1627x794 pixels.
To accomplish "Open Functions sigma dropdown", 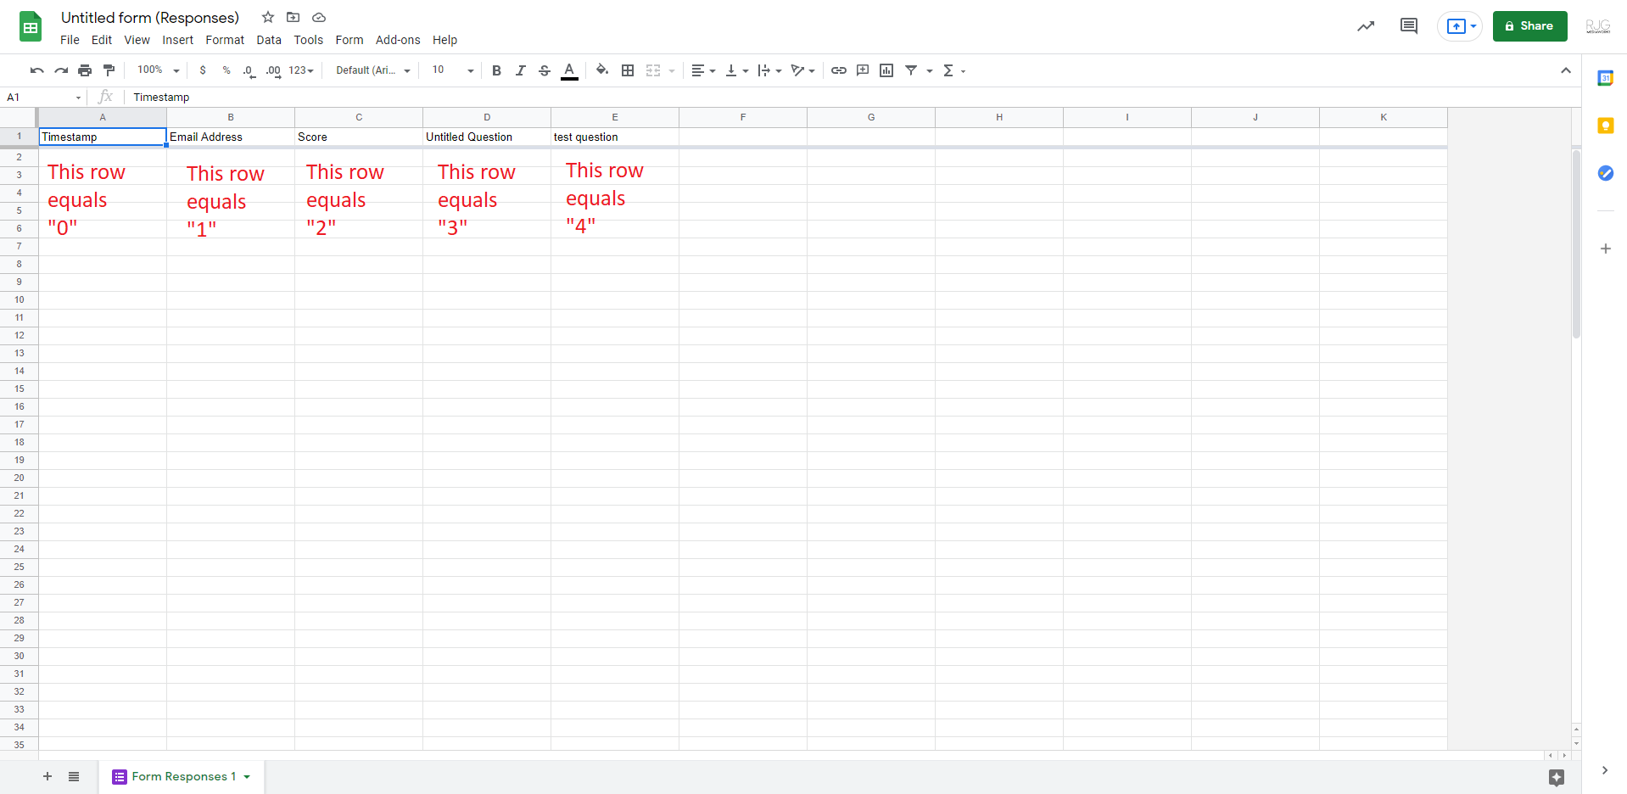I will 954,70.
